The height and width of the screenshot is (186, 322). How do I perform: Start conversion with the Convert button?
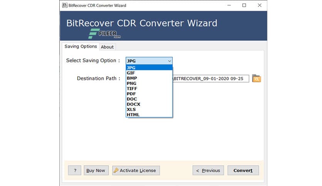pyautogui.click(x=243, y=170)
